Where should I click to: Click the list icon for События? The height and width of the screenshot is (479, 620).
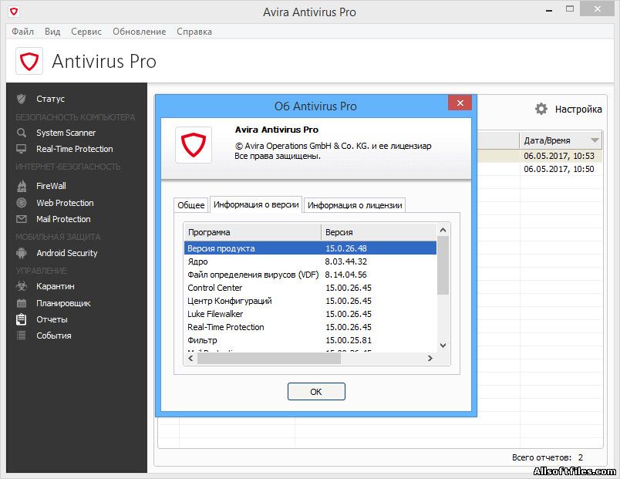click(22, 336)
